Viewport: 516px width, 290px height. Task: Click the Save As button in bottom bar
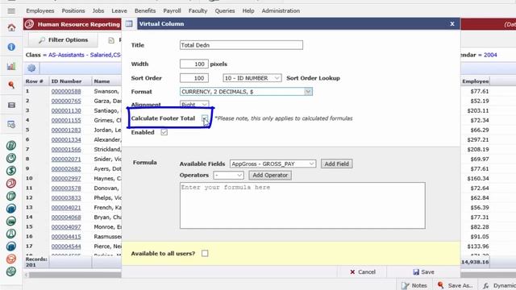coord(455,285)
